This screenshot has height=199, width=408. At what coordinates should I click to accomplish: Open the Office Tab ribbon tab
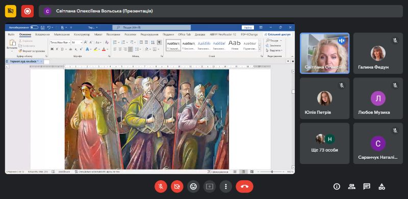[185, 34]
